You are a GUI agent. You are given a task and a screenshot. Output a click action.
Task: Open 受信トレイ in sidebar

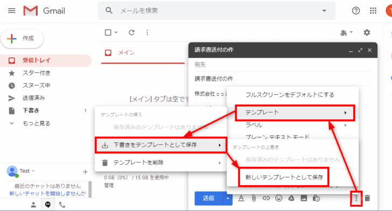(45, 60)
